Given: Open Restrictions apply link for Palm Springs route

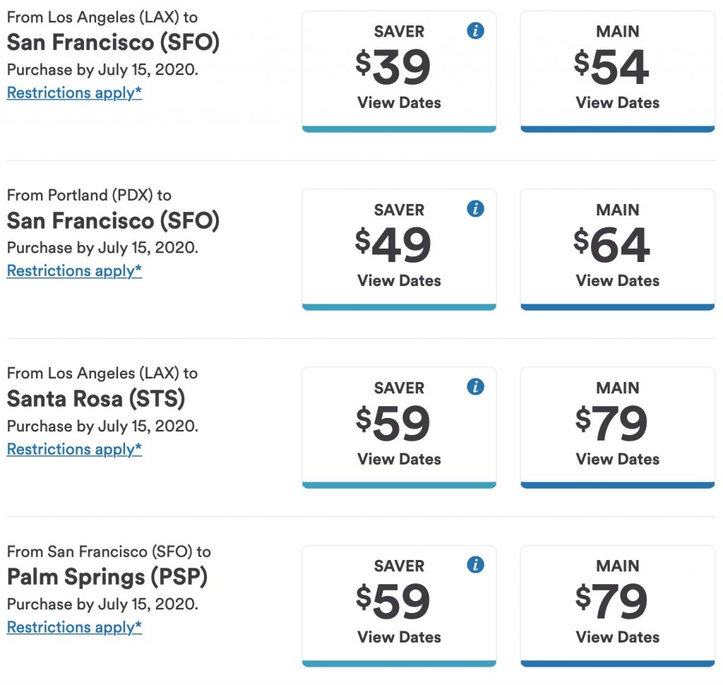Looking at the screenshot, I should pos(74,626).
